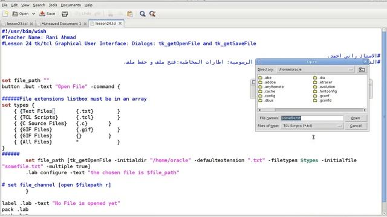The height and width of the screenshot is (217, 387).
Task: Switch to the Unsaved Document 1 tab
Action: 61,24
